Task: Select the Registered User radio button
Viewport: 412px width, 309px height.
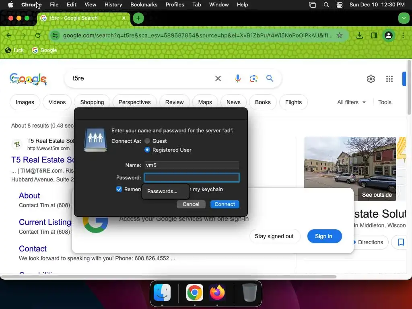Action: (147, 150)
